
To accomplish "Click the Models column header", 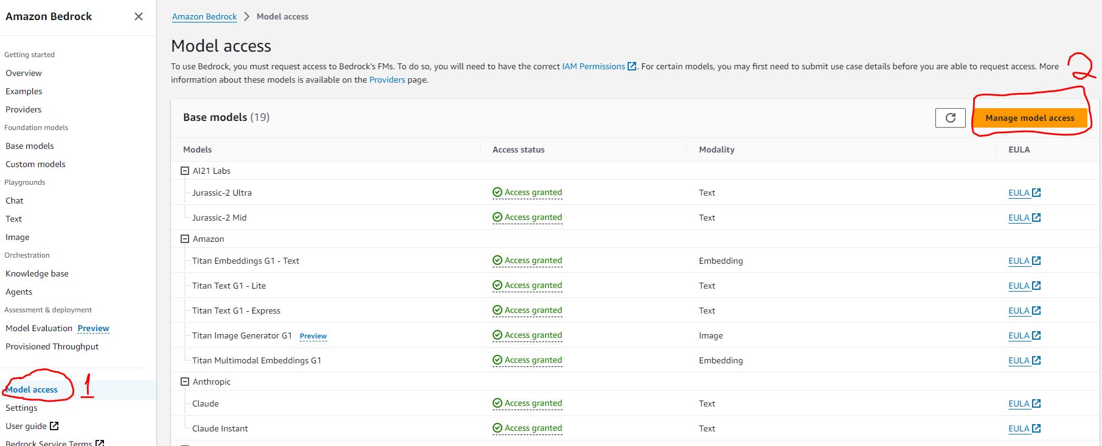I will pos(198,149).
